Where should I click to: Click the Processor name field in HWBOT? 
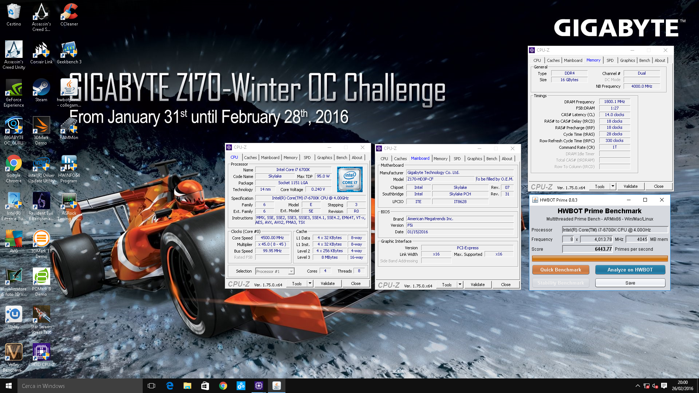tap(615, 230)
